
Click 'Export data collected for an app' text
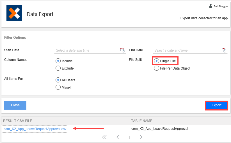click(x=204, y=18)
